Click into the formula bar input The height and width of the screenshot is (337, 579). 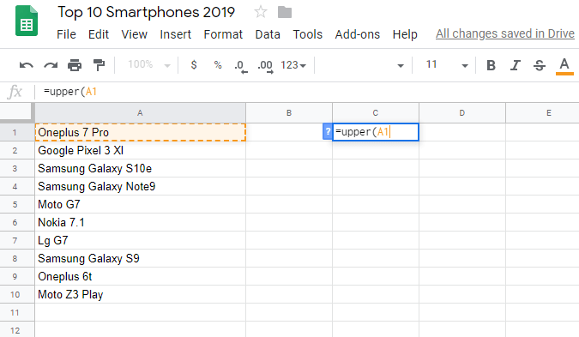[306, 92]
